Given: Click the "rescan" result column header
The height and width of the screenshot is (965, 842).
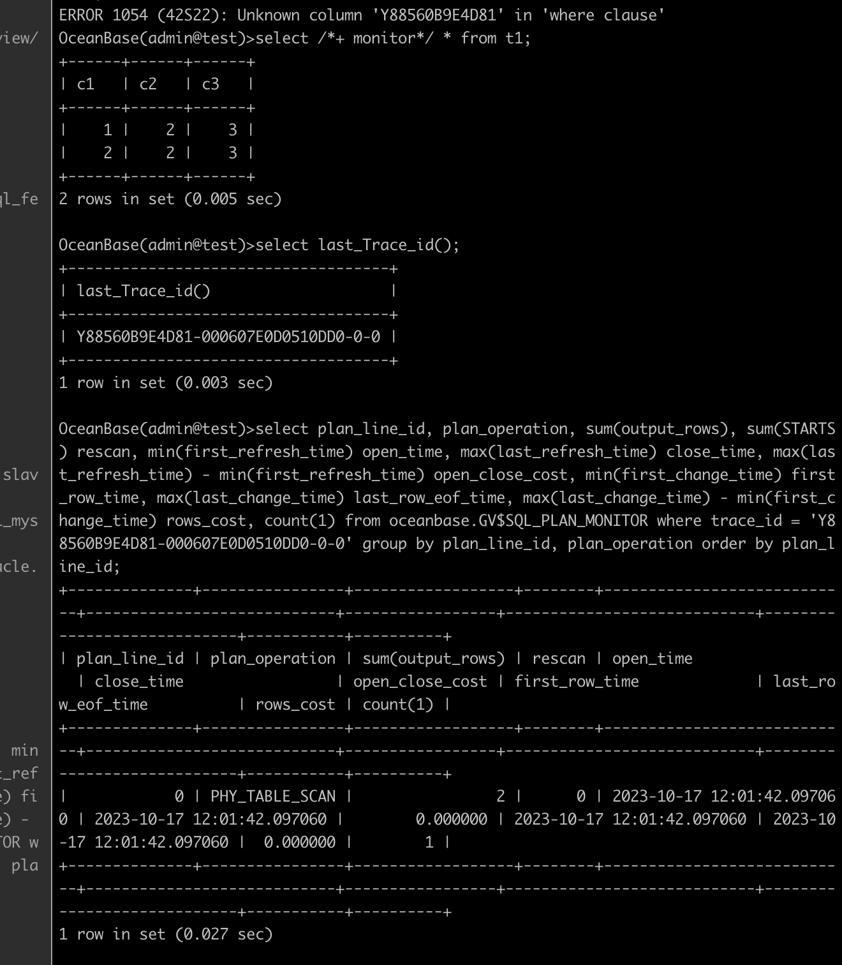Looking at the screenshot, I should 559,659.
